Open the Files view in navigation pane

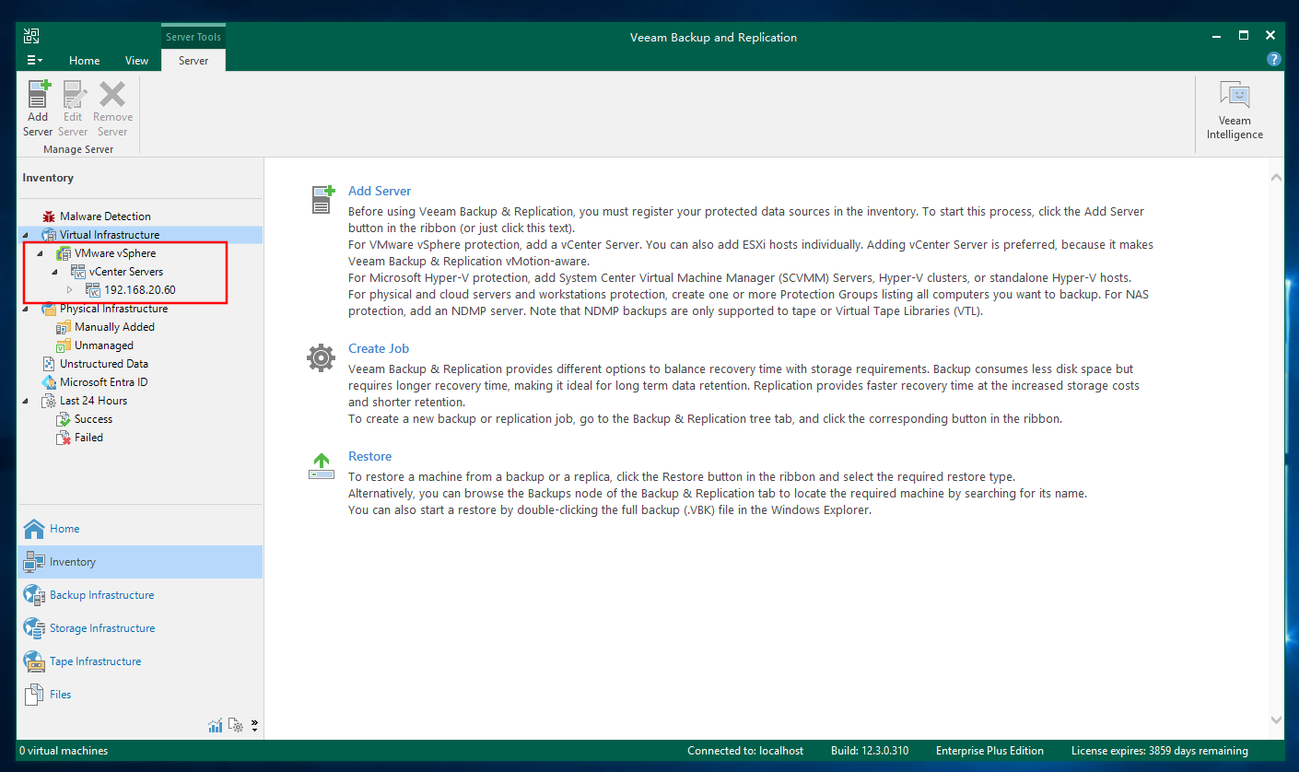(140, 695)
